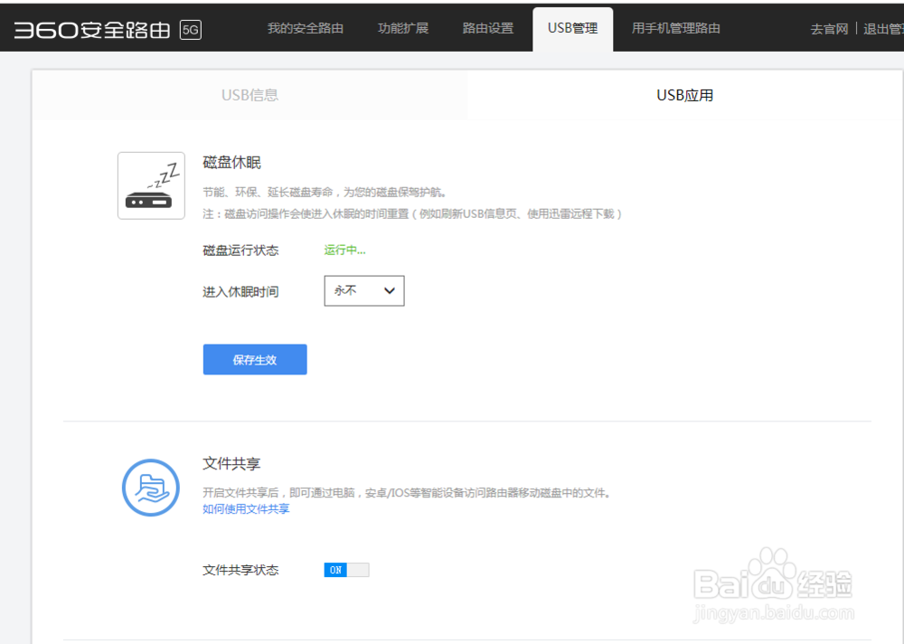This screenshot has width=904, height=644.
Task: Click the 运行中... status text
Action: coord(344,250)
